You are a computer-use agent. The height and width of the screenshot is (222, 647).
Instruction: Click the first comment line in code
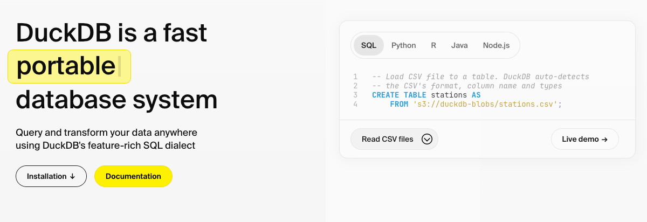[x=480, y=77]
